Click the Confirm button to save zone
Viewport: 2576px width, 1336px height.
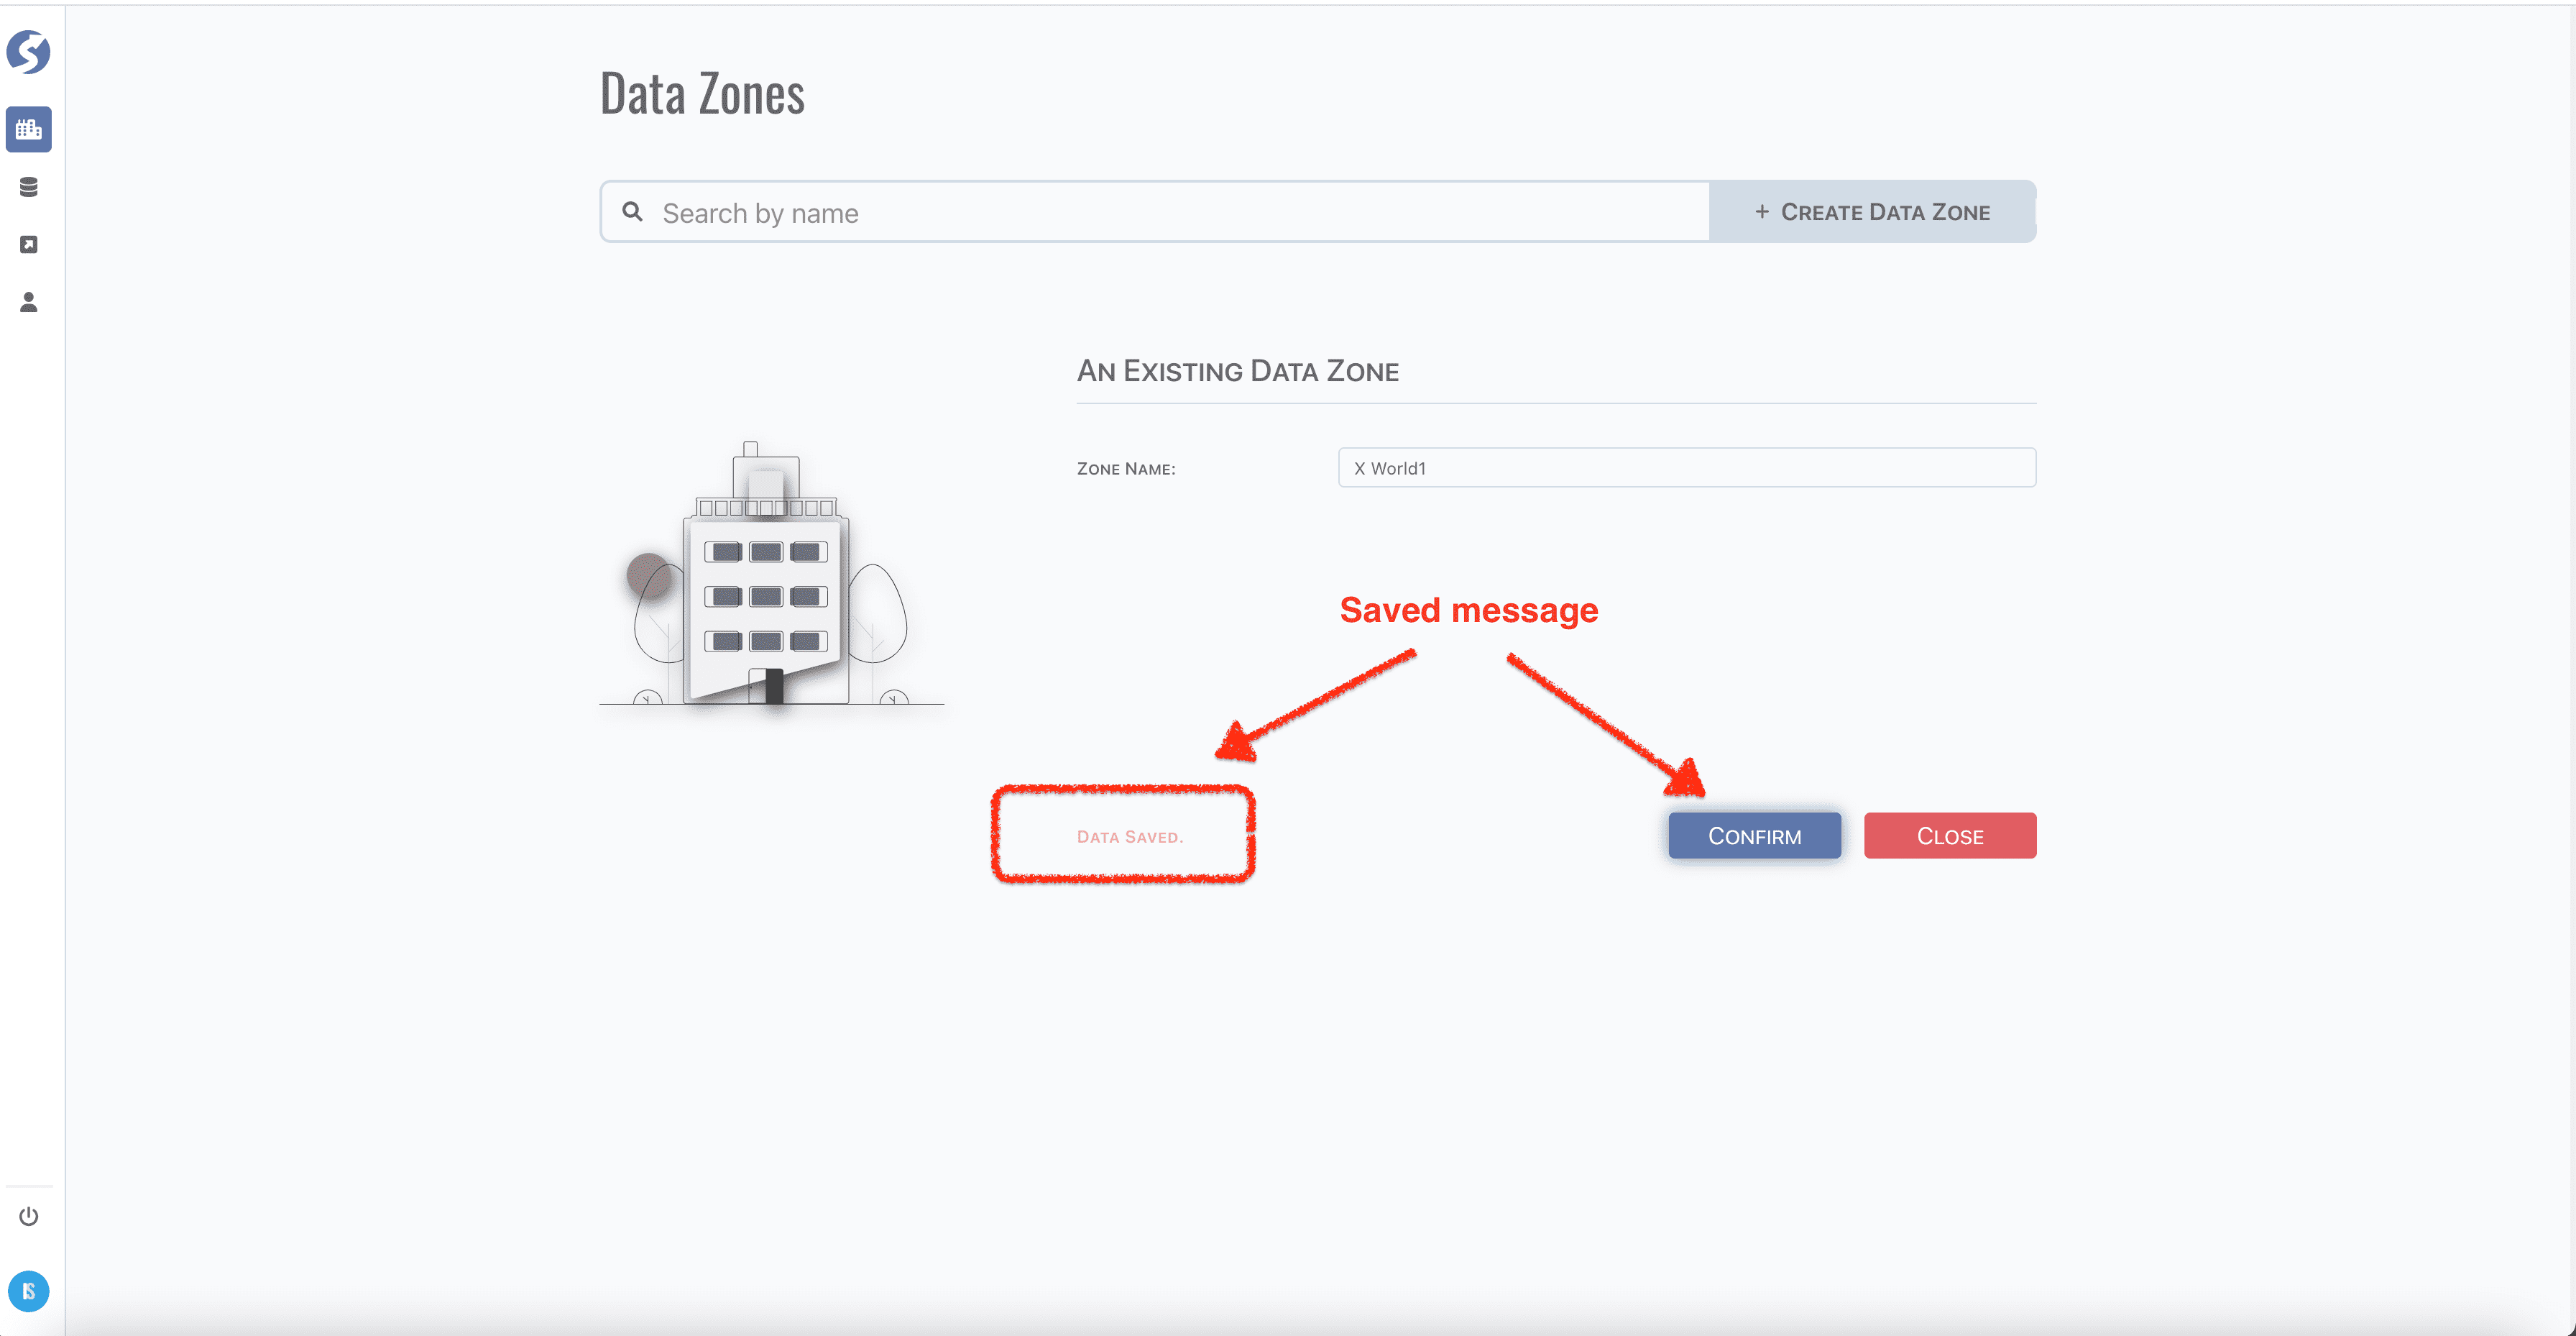tap(1754, 835)
